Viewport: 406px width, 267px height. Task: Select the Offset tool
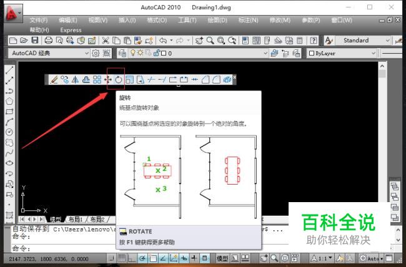(x=86, y=80)
